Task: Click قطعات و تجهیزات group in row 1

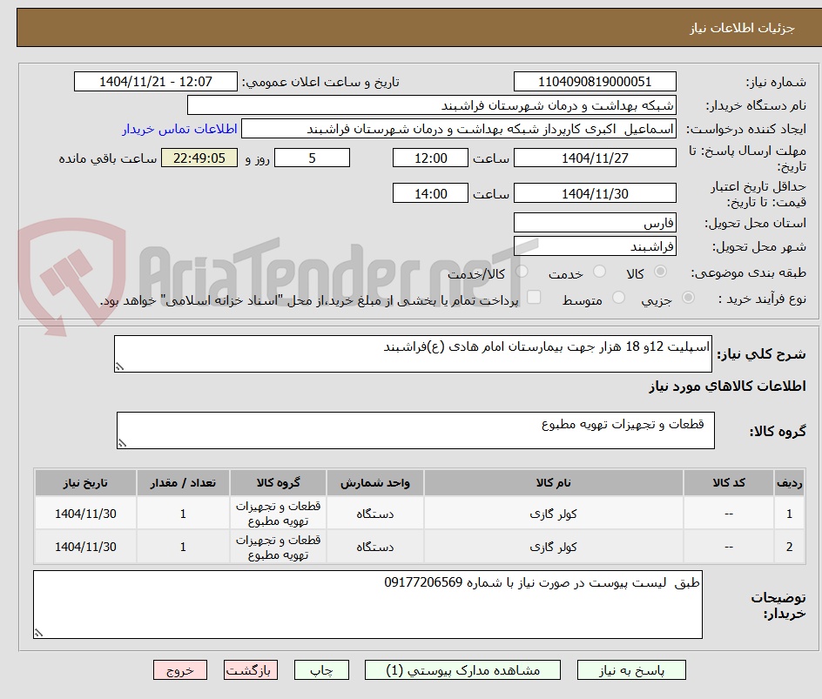Action: coord(278,514)
